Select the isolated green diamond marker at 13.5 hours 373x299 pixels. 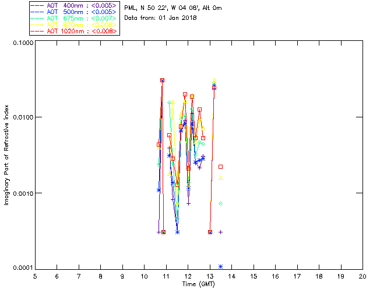[220, 203]
